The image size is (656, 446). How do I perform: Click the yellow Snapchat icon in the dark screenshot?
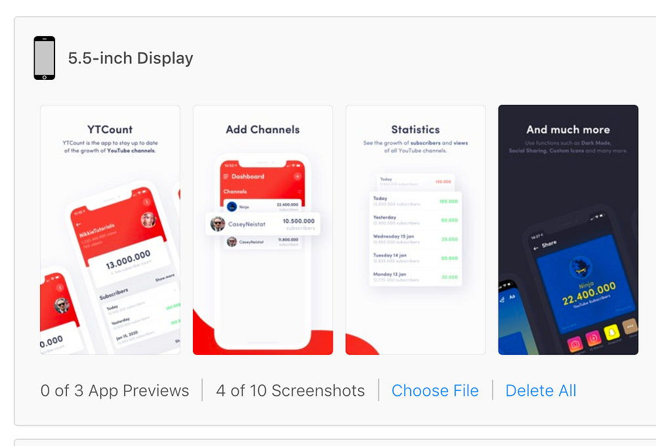coord(611,333)
